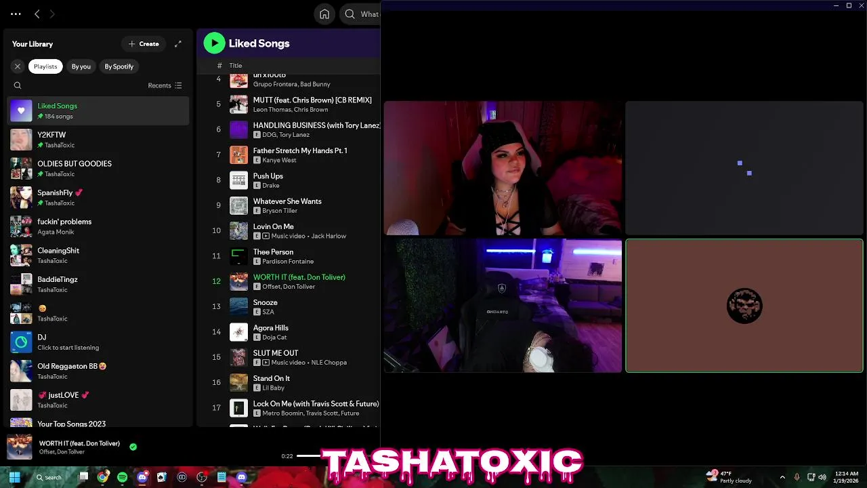867x488 pixels.
Task: Select the By Spotify filter chip
Action: 119,66
